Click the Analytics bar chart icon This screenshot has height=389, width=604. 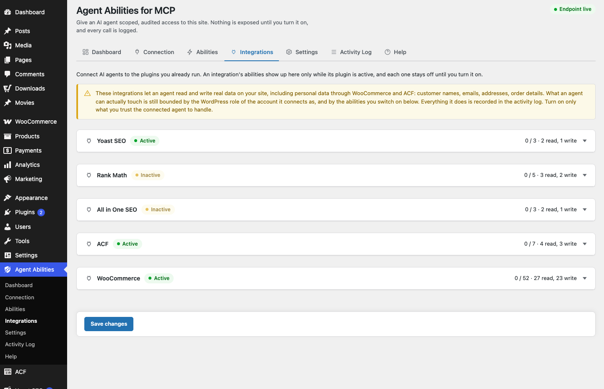[x=8, y=165]
